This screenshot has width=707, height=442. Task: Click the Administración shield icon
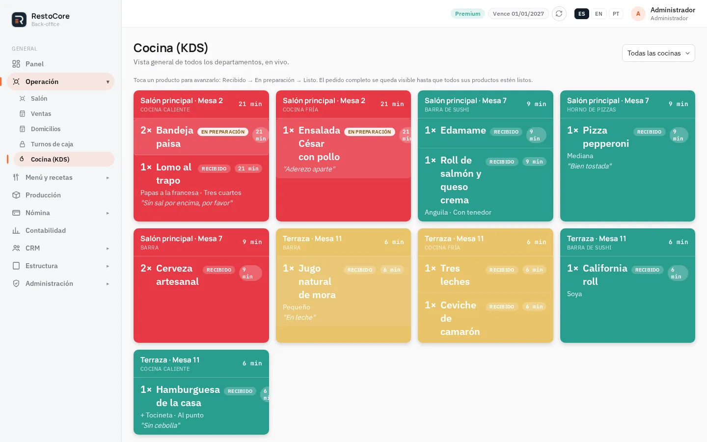(16, 283)
